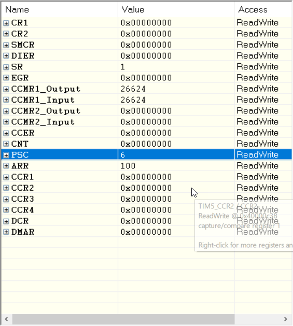Click ReadWrite access in the CCER row
The image size is (293, 326).
click(257, 133)
